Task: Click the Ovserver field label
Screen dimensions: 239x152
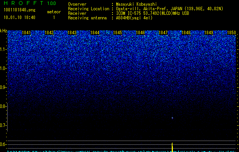Action: point(77,4)
